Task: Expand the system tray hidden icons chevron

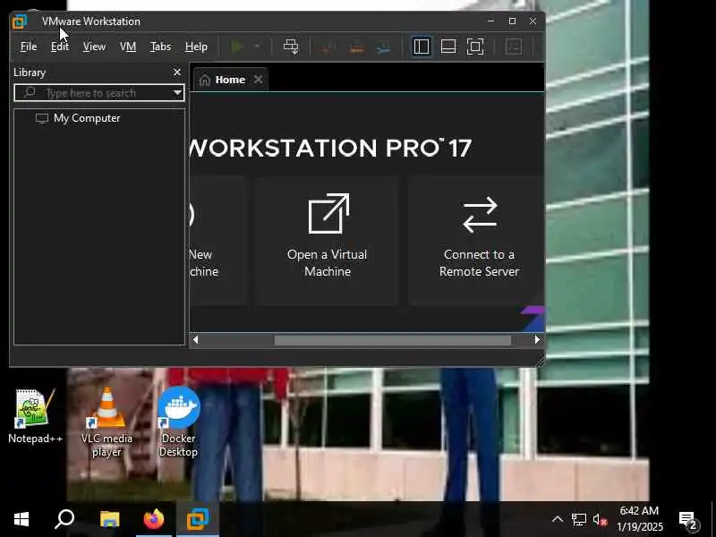Action: pos(557,519)
